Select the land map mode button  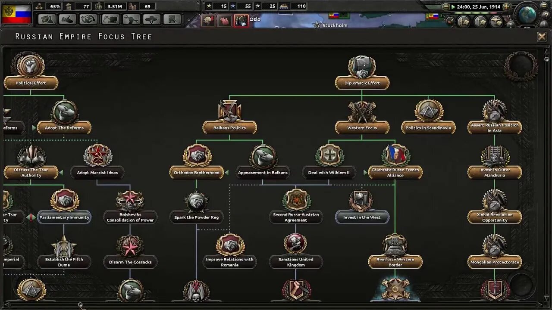(464, 21)
